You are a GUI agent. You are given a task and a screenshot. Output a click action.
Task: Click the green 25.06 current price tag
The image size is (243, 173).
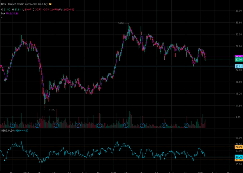click(239, 59)
